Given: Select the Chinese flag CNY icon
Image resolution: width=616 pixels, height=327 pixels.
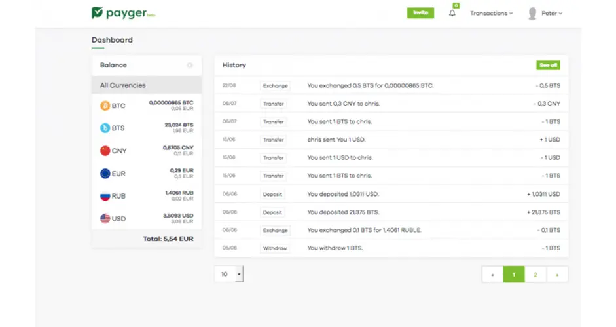Looking at the screenshot, I should click(105, 151).
